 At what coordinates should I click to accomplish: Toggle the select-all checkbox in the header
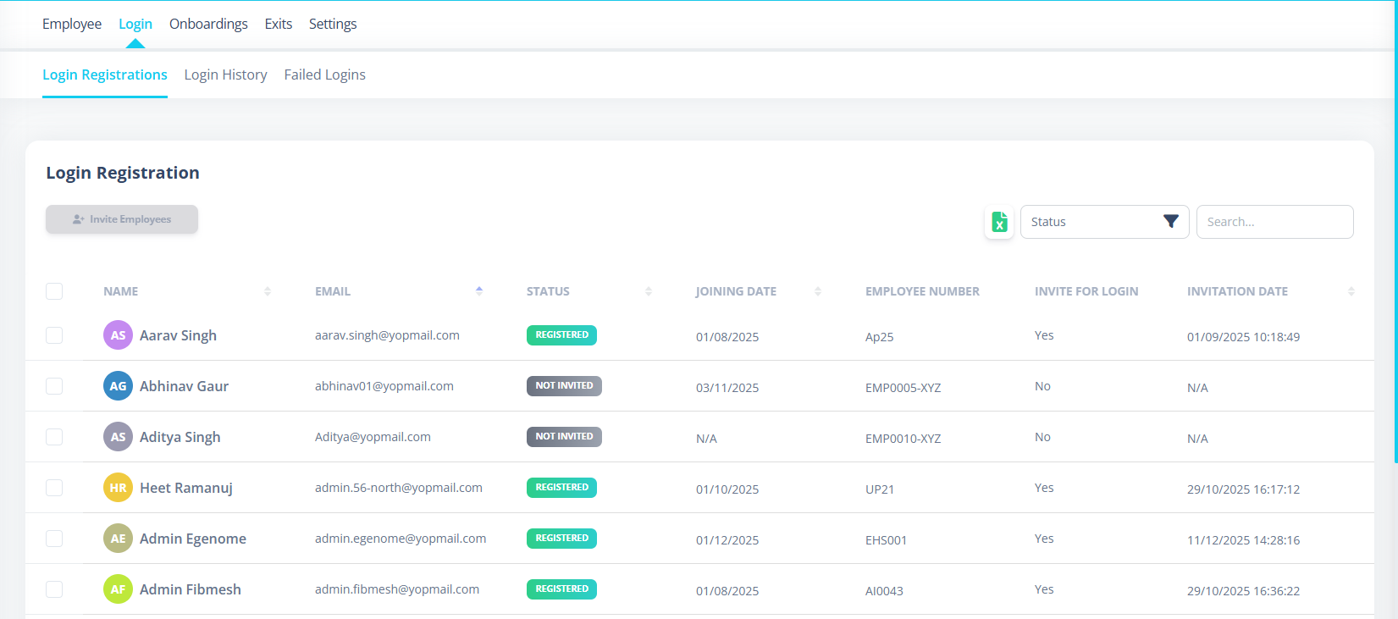54,291
